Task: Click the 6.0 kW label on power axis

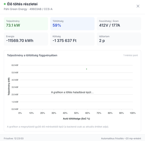Action: [x=15, y=65]
